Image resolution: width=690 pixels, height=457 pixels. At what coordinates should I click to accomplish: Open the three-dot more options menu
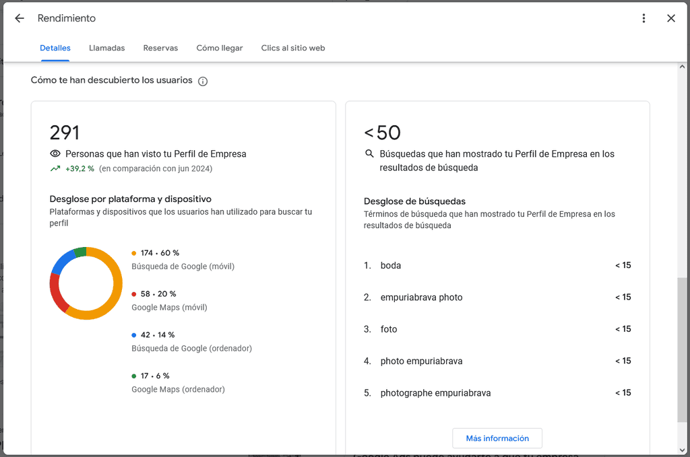(644, 18)
